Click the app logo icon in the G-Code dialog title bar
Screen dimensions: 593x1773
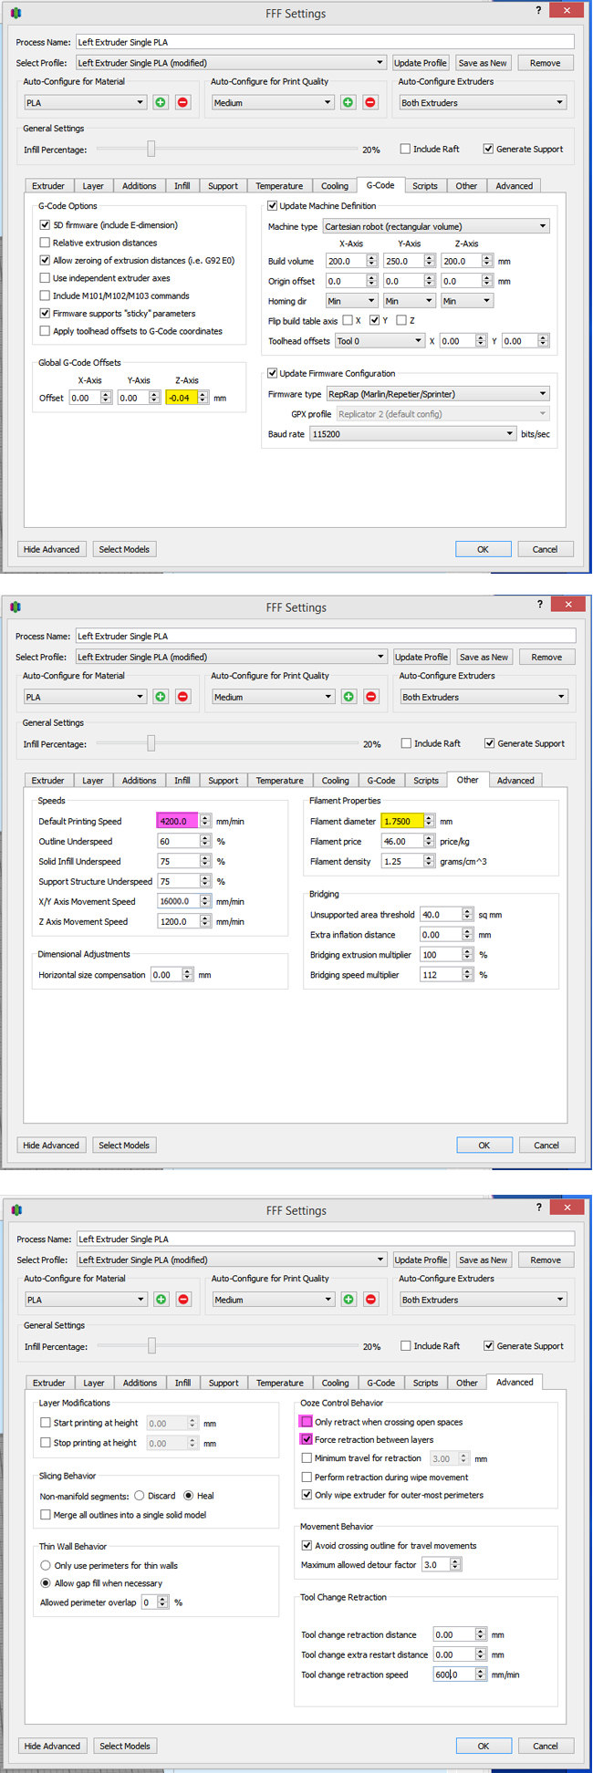point(16,13)
